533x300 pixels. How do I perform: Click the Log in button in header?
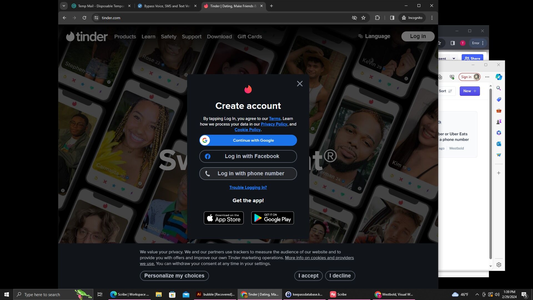pyautogui.click(x=418, y=36)
